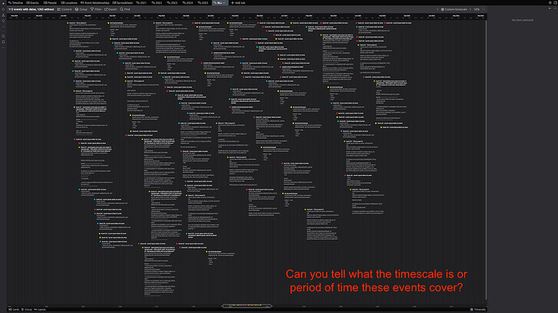Open the People tab

(x=50, y=2)
